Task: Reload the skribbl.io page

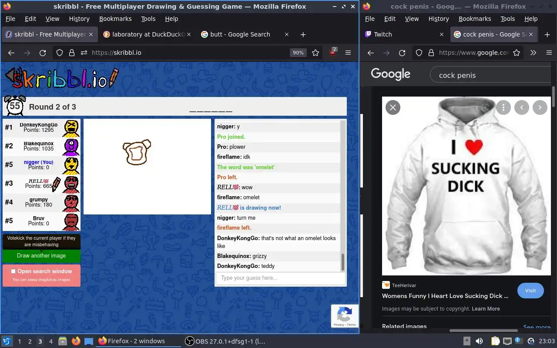Action: pos(43,53)
